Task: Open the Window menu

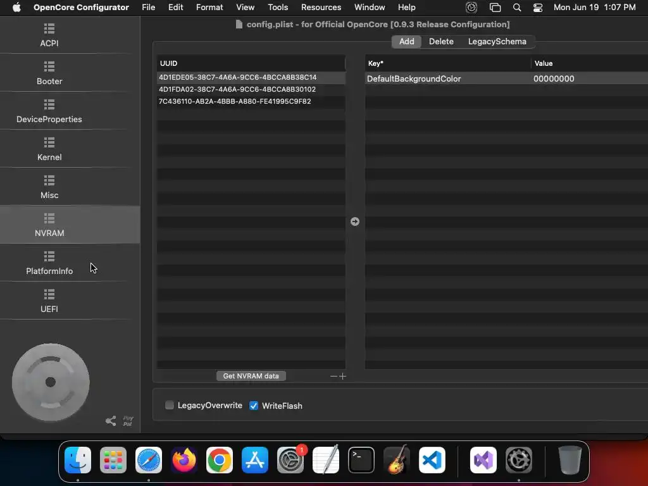Action: (x=370, y=8)
